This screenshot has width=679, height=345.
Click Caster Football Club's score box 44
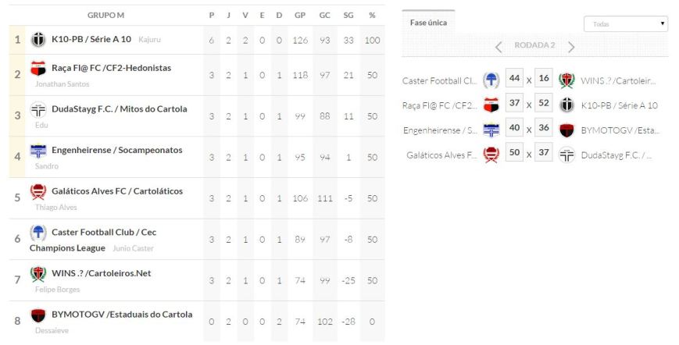(513, 79)
